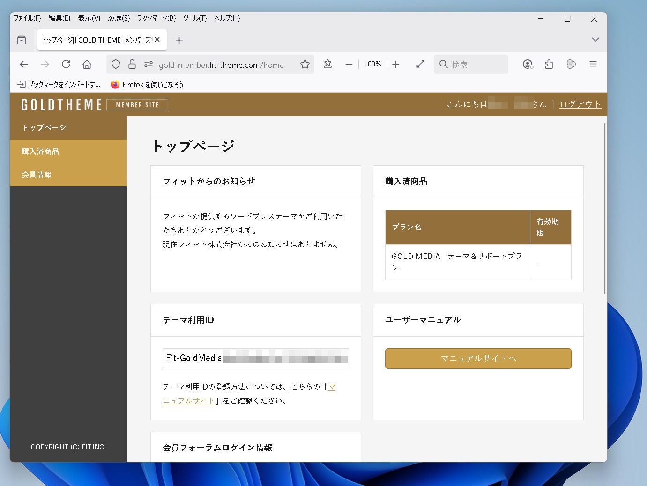This screenshot has height=486, width=647.
Task: Maximize the Firefox window
Action: (567, 19)
